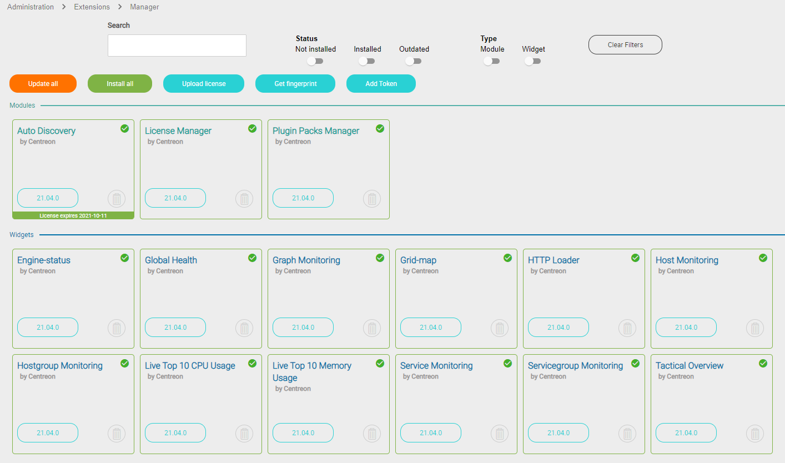Click Grid-map version 21.04.0 button
Screen dimensions: 785x463
[x=431, y=328]
